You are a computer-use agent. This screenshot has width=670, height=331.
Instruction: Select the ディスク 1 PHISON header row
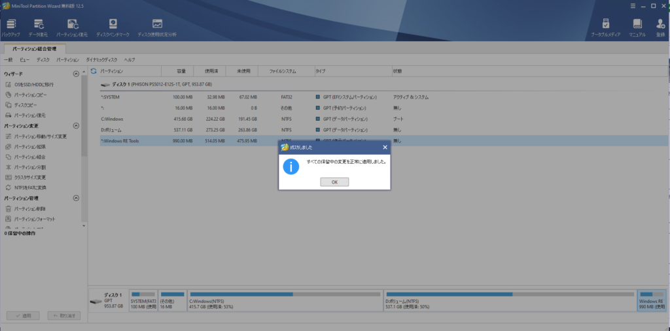pyautogui.click(x=383, y=84)
